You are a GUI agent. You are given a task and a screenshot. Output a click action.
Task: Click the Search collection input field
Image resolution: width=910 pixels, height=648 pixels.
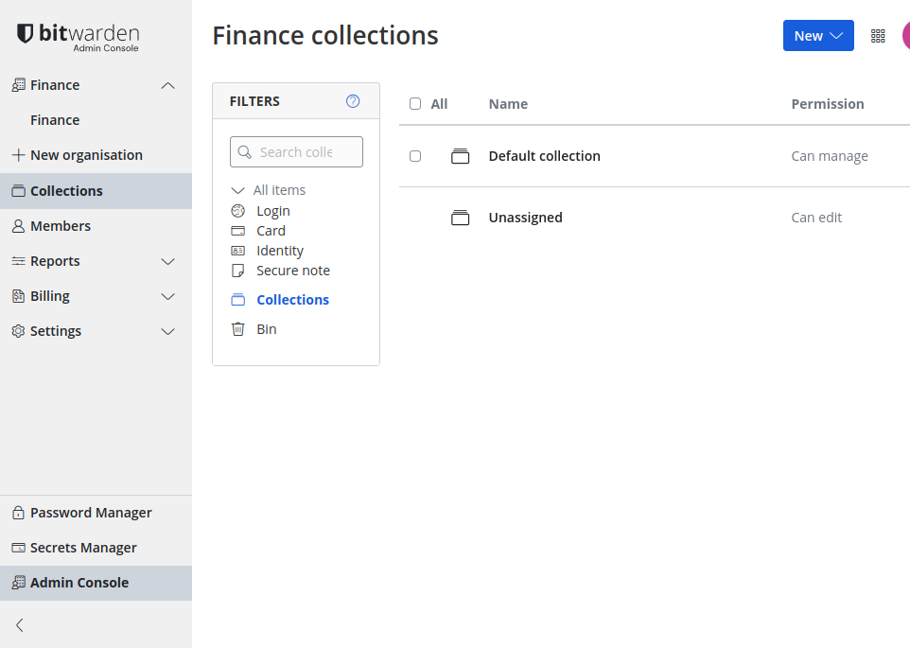[297, 152]
